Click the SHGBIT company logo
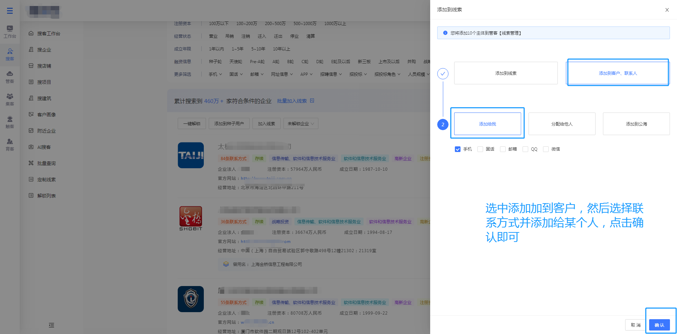 [x=191, y=218]
